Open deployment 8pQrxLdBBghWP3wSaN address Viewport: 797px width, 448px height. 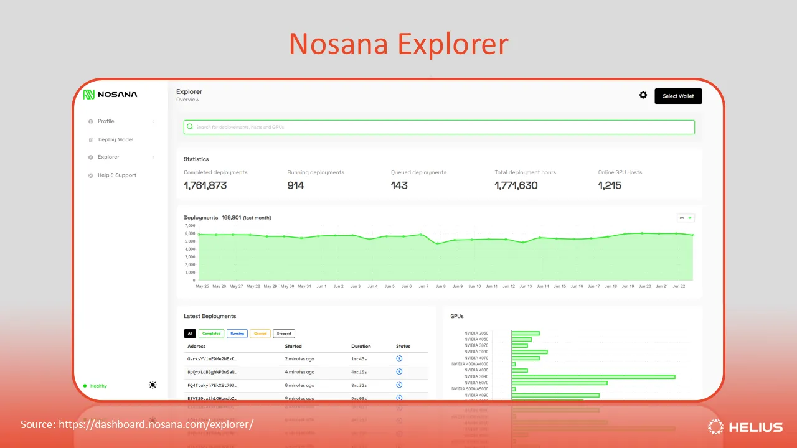[212, 372]
